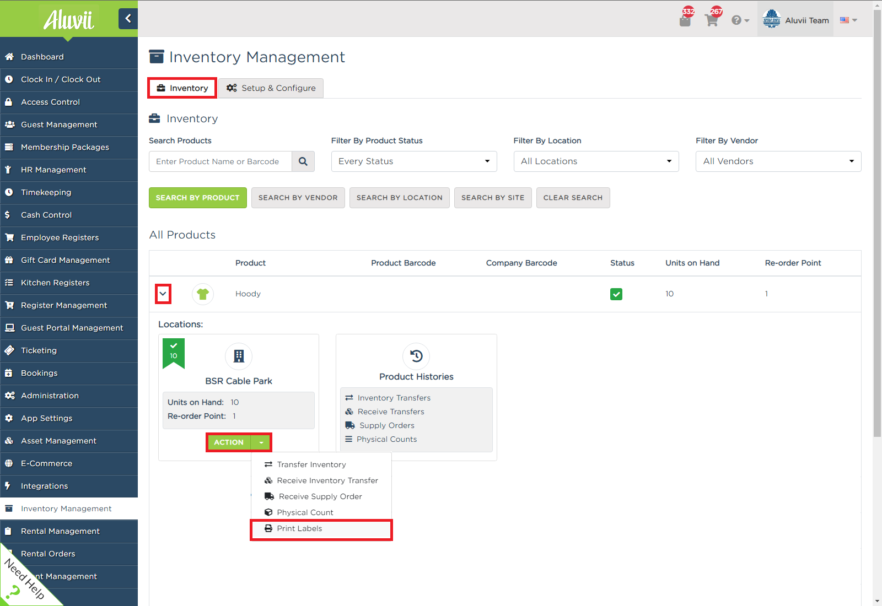Open Cash Control from the sidebar
The height and width of the screenshot is (606, 882).
(44, 215)
